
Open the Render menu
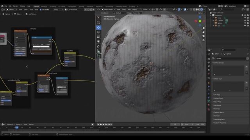point(16,6)
